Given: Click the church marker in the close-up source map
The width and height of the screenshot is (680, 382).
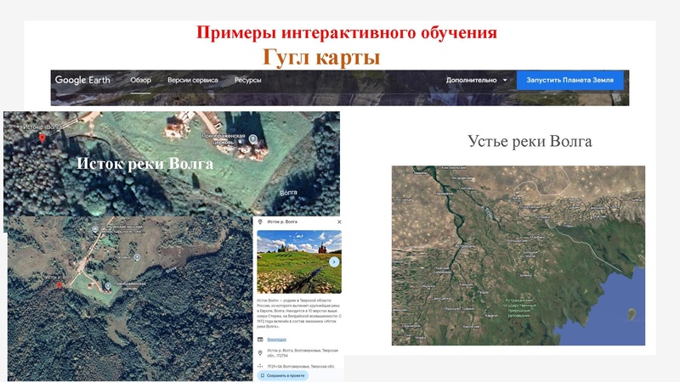Looking at the screenshot, I should coord(252,139).
